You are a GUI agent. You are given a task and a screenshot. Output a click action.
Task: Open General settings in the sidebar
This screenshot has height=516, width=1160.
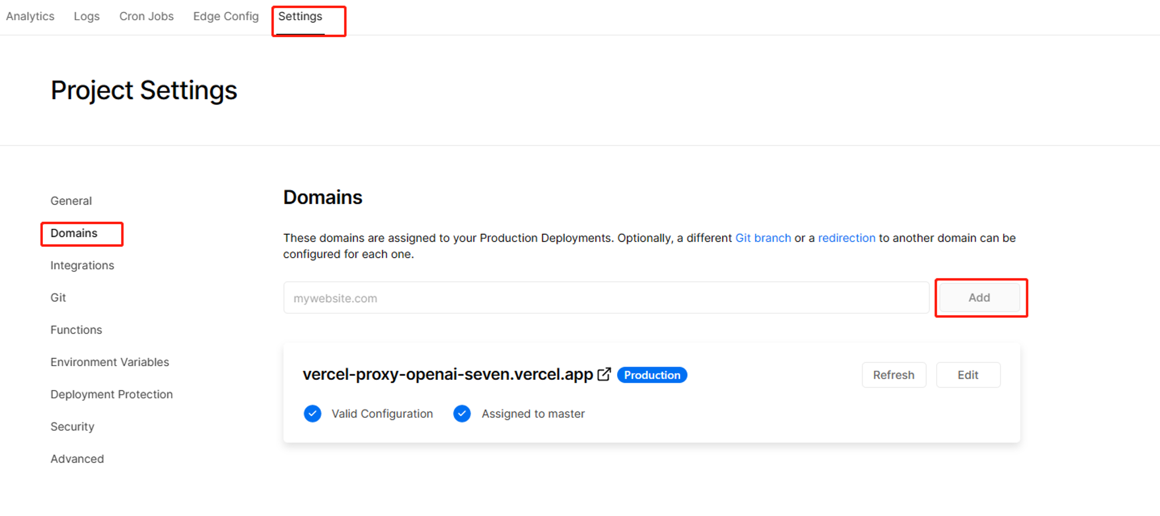click(x=71, y=201)
